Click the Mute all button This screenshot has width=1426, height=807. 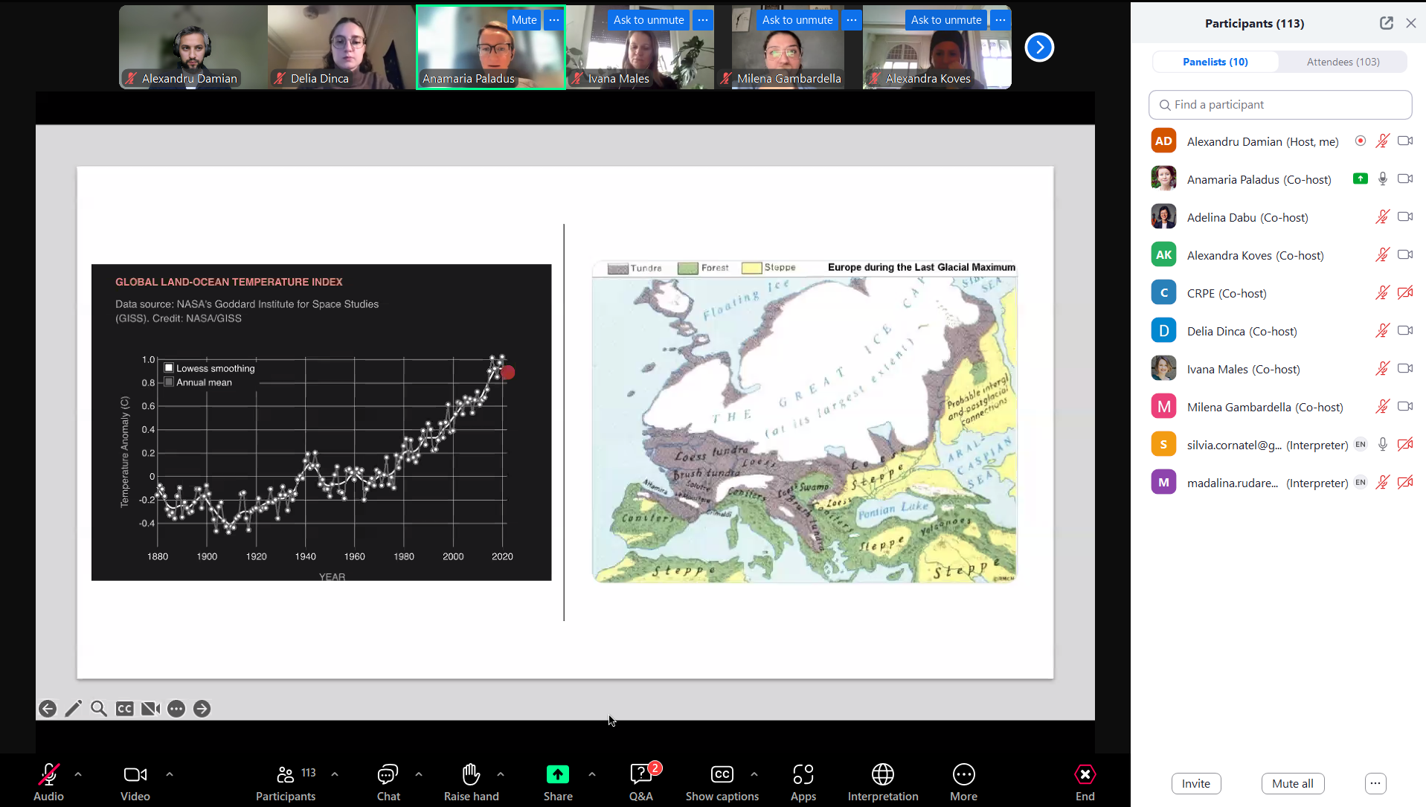point(1292,783)
